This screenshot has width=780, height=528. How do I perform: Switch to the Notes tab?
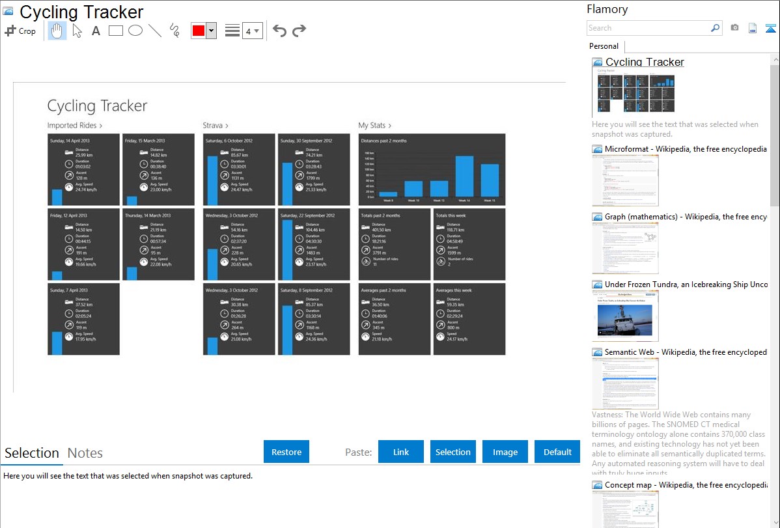pyautogui.click(x=85, y=453)
